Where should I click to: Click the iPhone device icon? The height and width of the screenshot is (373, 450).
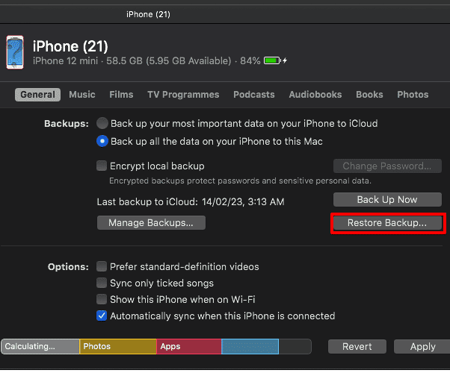pos(15,51)
